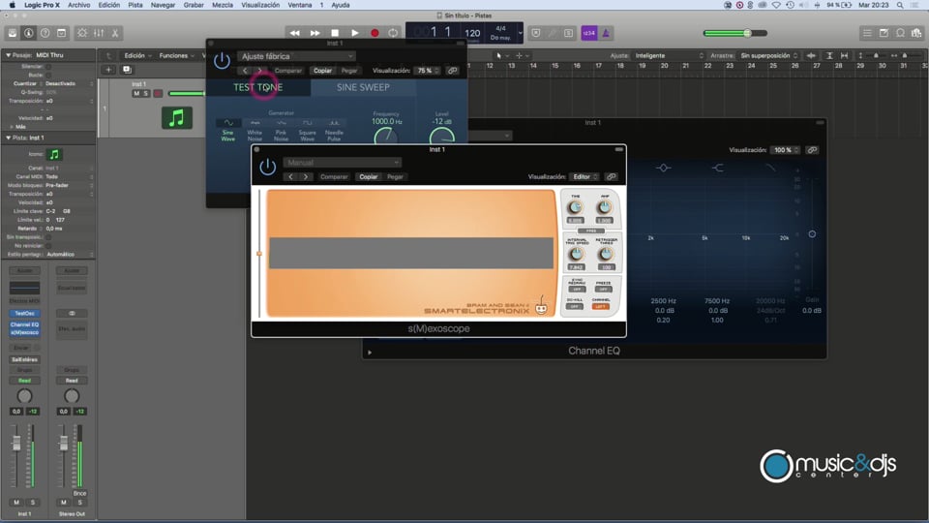
Task: Stop playback with the Stop button
Action: (x=335, y=33)
